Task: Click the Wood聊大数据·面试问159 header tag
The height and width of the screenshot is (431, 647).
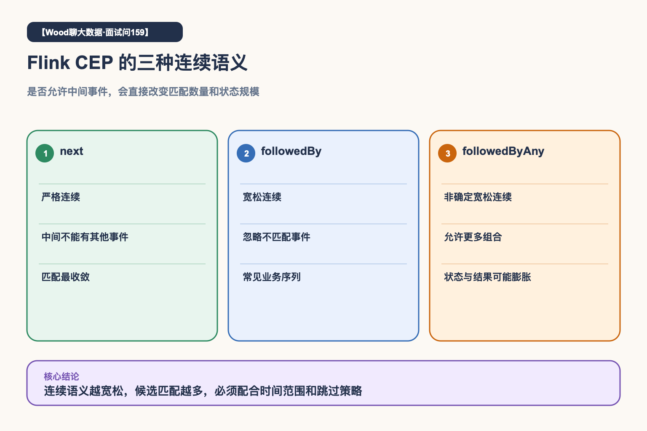Action: 105,32
